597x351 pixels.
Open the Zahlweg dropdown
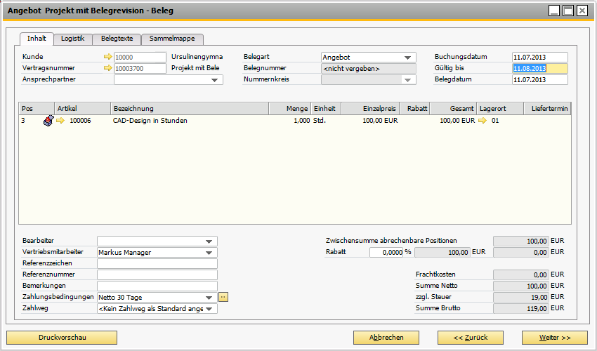click(209, 309)
